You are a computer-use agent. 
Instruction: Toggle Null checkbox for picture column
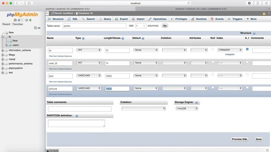pos(213,87)
